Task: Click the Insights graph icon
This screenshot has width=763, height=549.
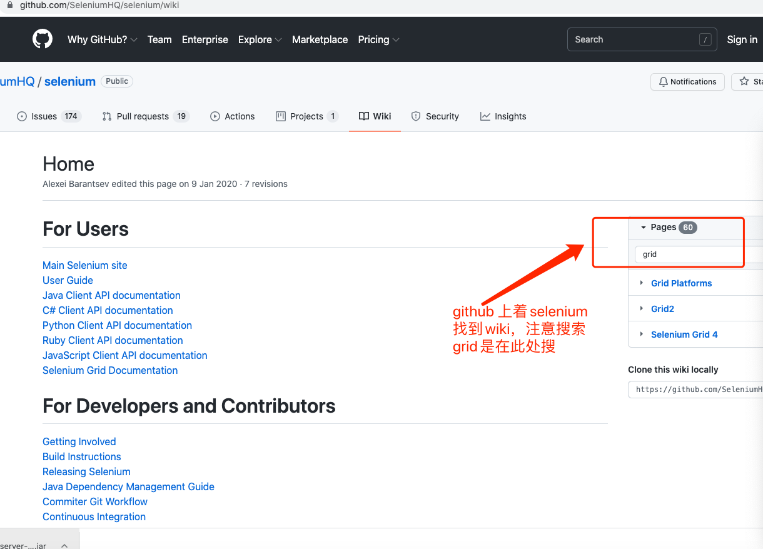Action: [485, 116]
